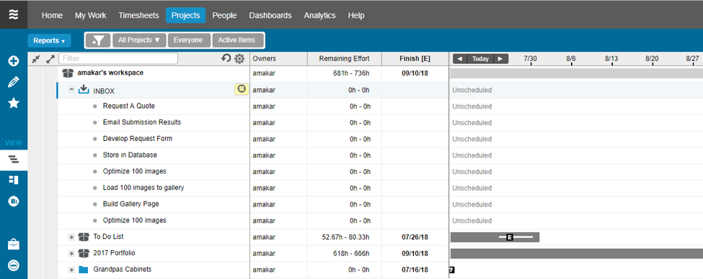Open favorites star icon in sidebar
The width and height of the screenshot is (703, 279).
(14, 104)
